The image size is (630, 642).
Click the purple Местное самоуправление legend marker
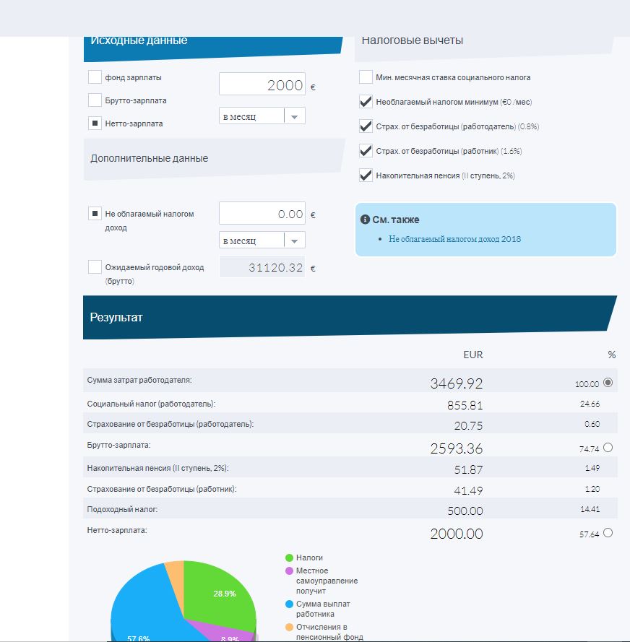(x=290, y=571)
